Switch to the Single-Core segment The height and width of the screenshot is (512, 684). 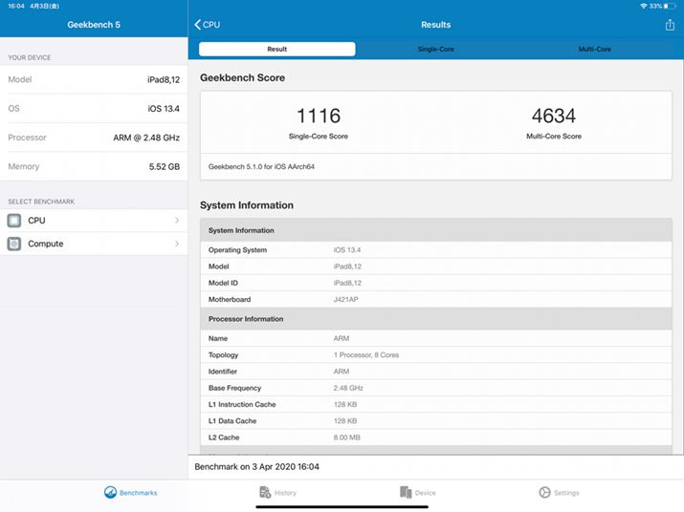point(435,49)
